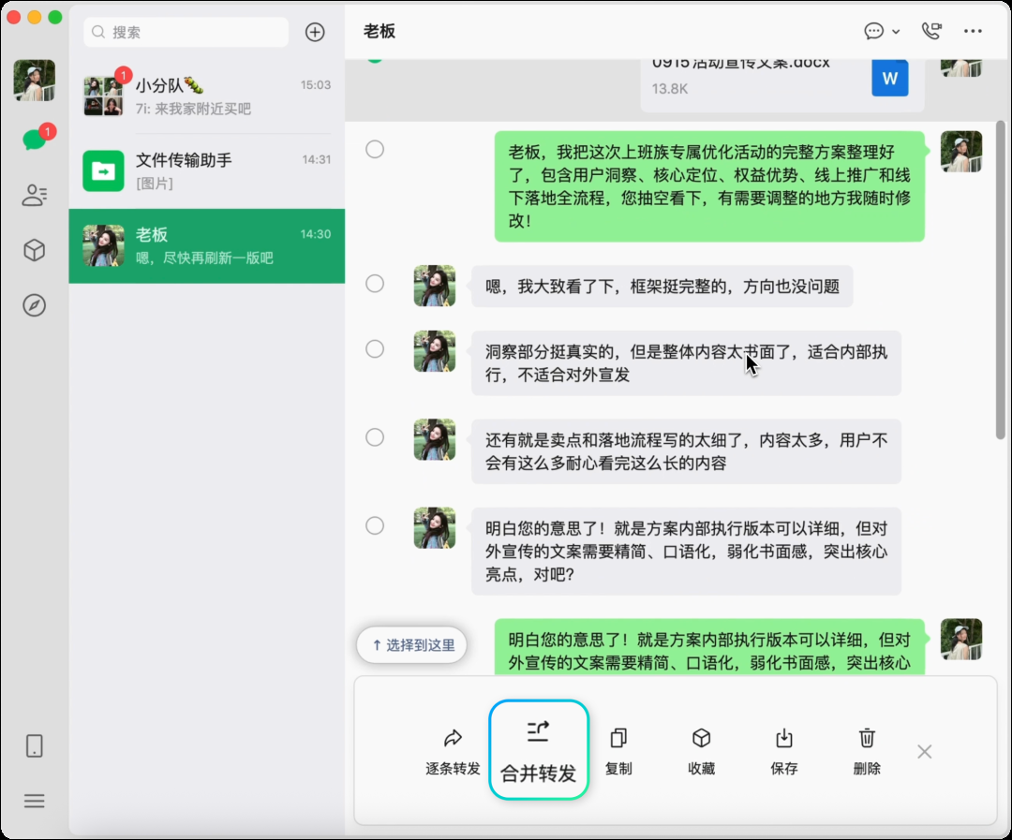Click the message bubble 洞察部分挺真实的
1012x840 pixels.
[686, 363]
